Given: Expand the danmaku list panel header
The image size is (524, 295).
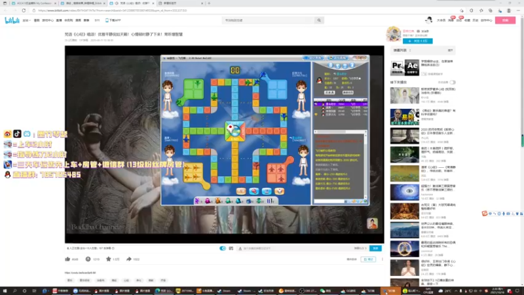Looking at the screenshot, I should (422, 50).
